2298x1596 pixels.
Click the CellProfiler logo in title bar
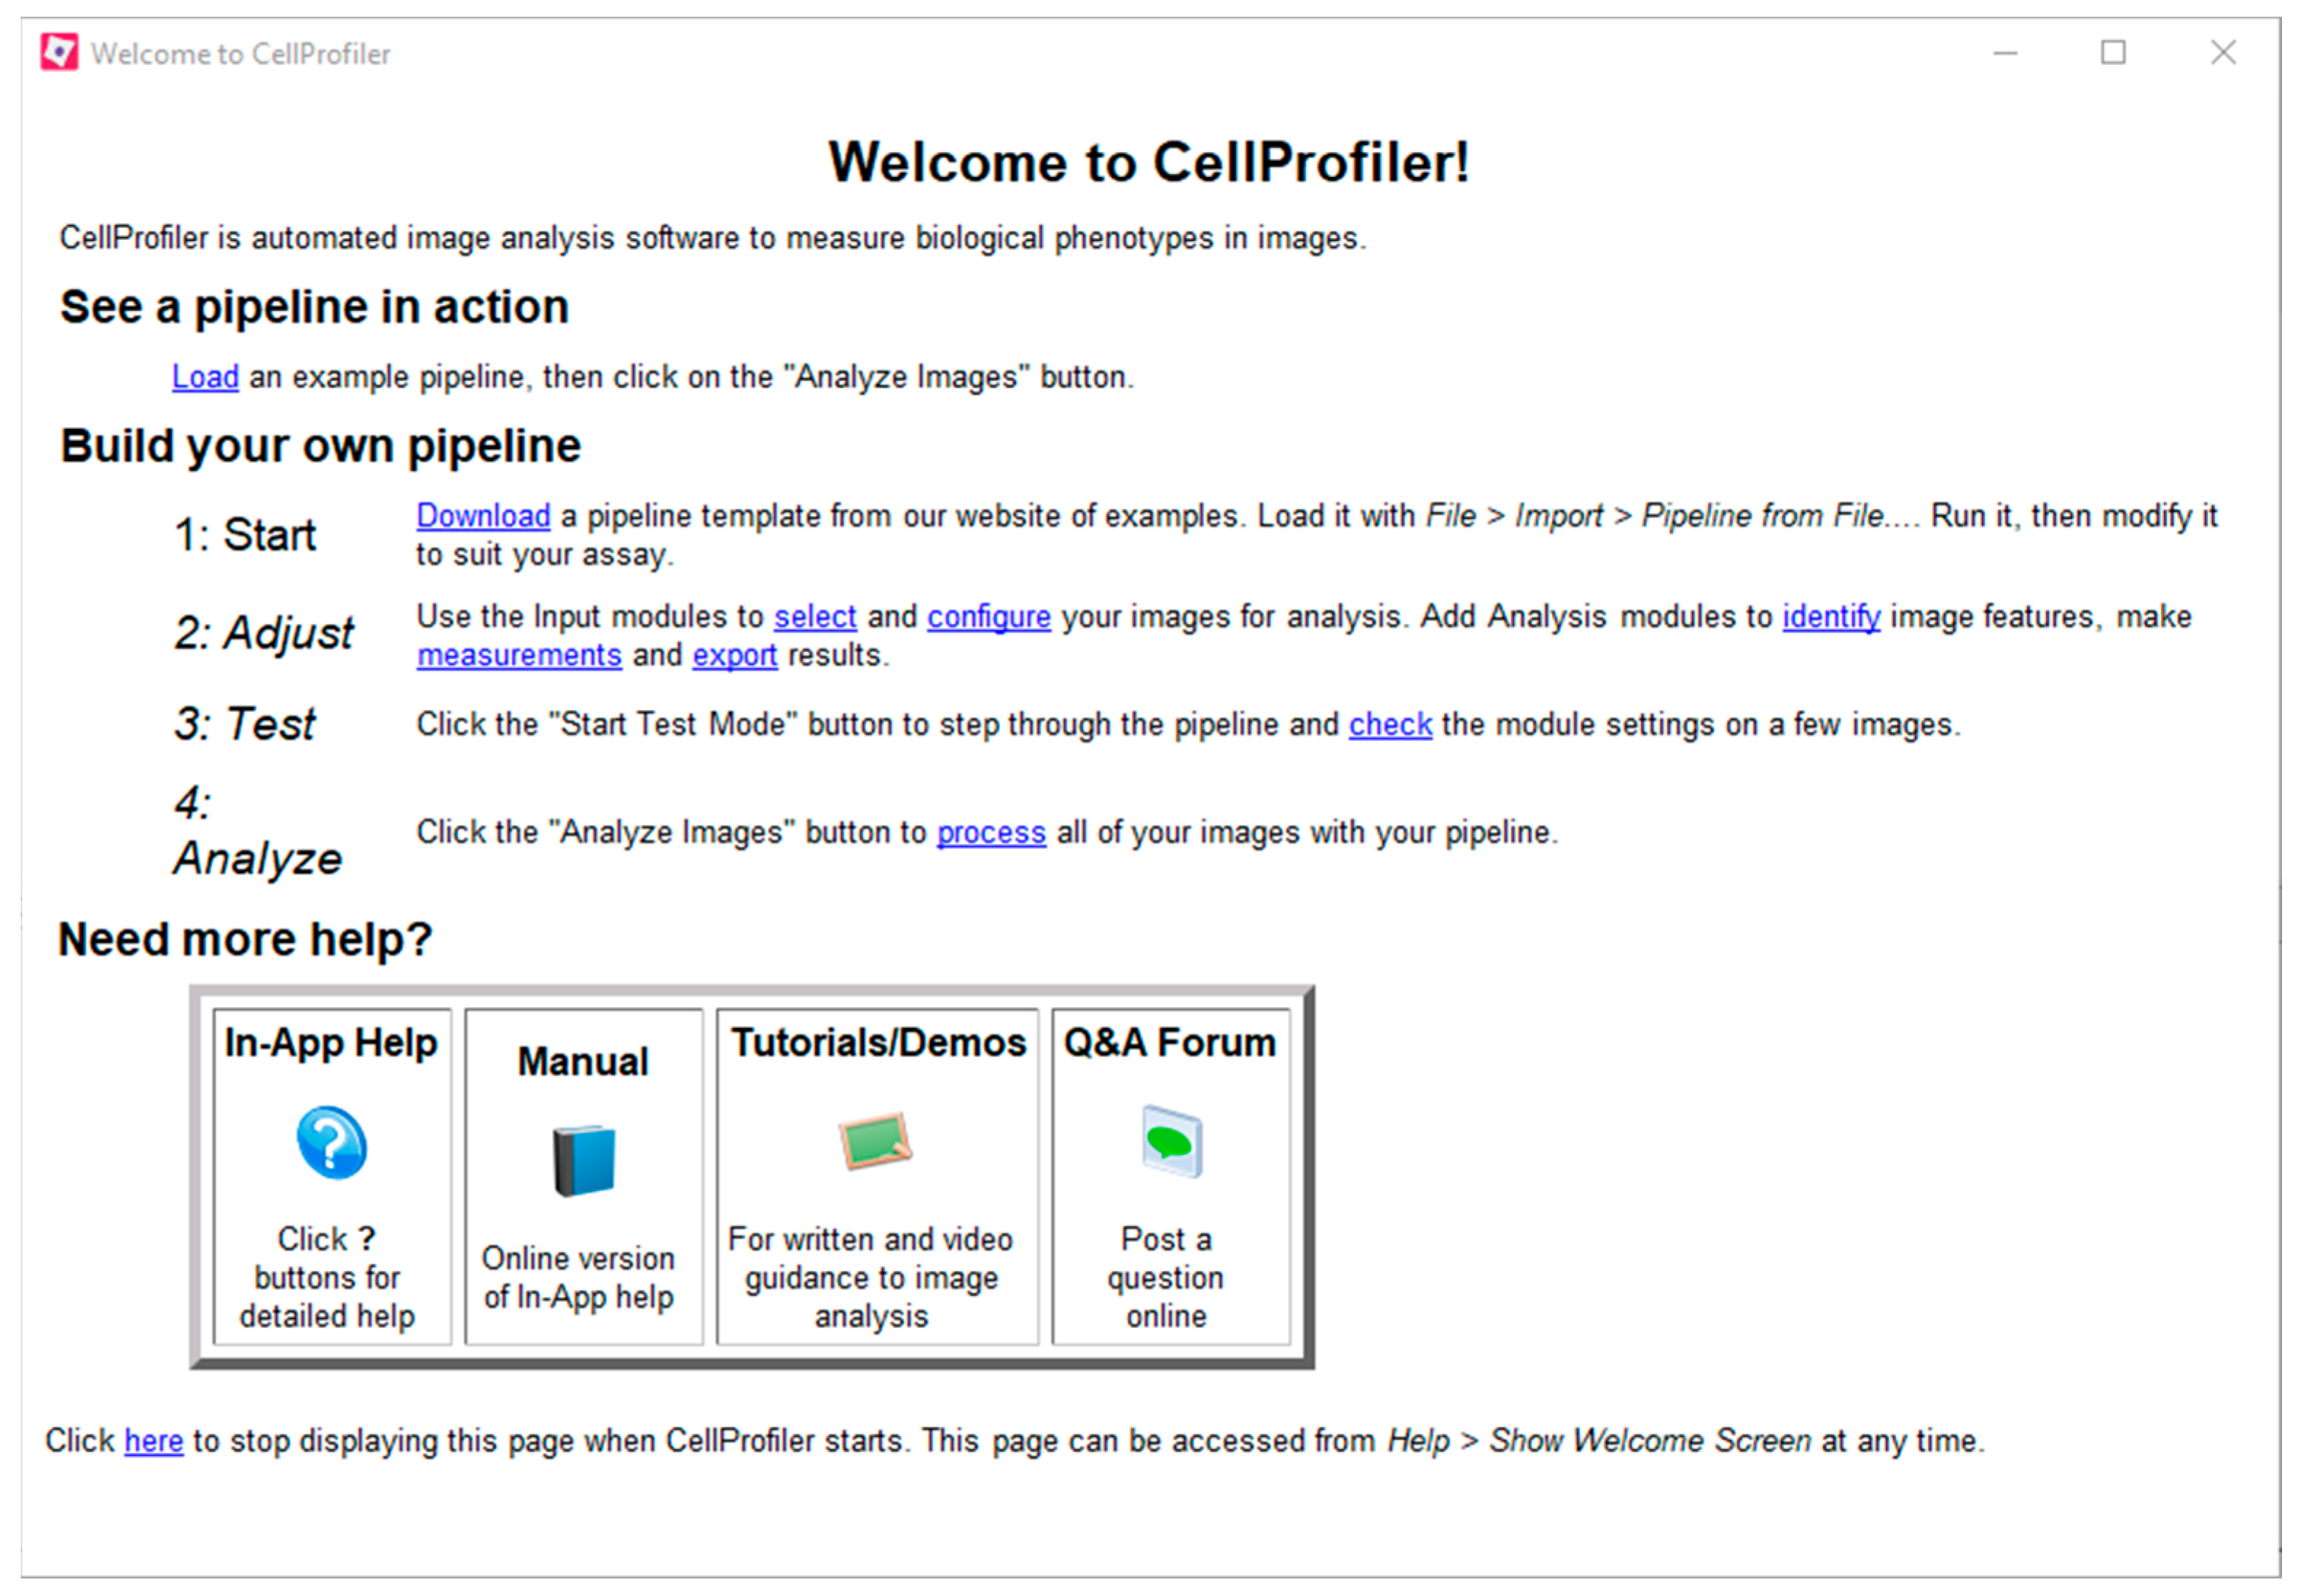click(x=59, y=52)
